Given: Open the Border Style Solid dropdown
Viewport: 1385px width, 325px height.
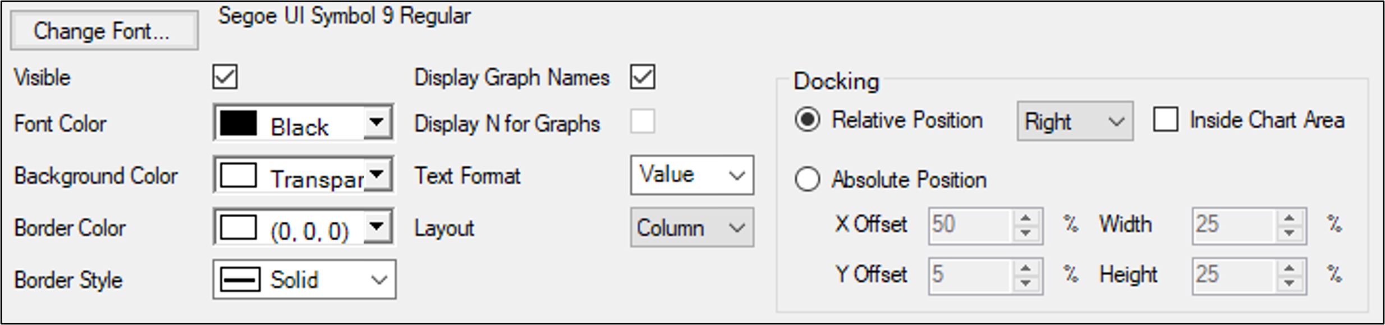Looking at the screenshot, I should [379, 280].
